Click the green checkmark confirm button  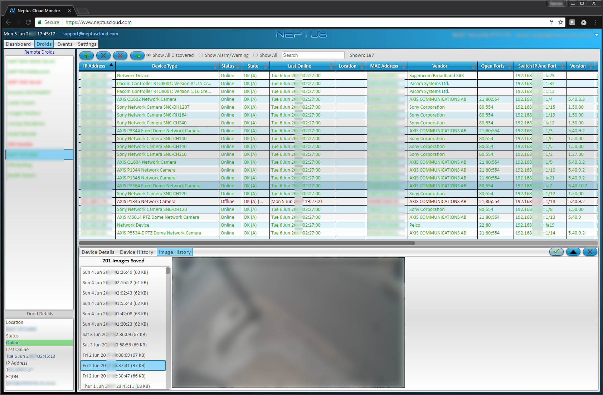pos(556,252)
